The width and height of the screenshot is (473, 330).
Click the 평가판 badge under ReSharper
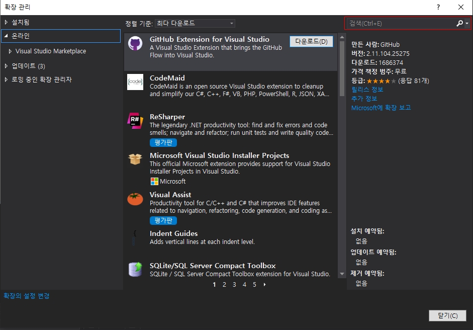coord(163,142)
